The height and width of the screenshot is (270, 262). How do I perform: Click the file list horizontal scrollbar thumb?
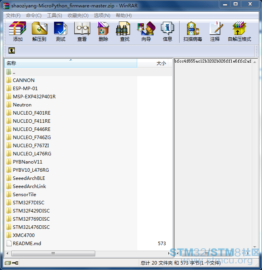click(53, 253)
